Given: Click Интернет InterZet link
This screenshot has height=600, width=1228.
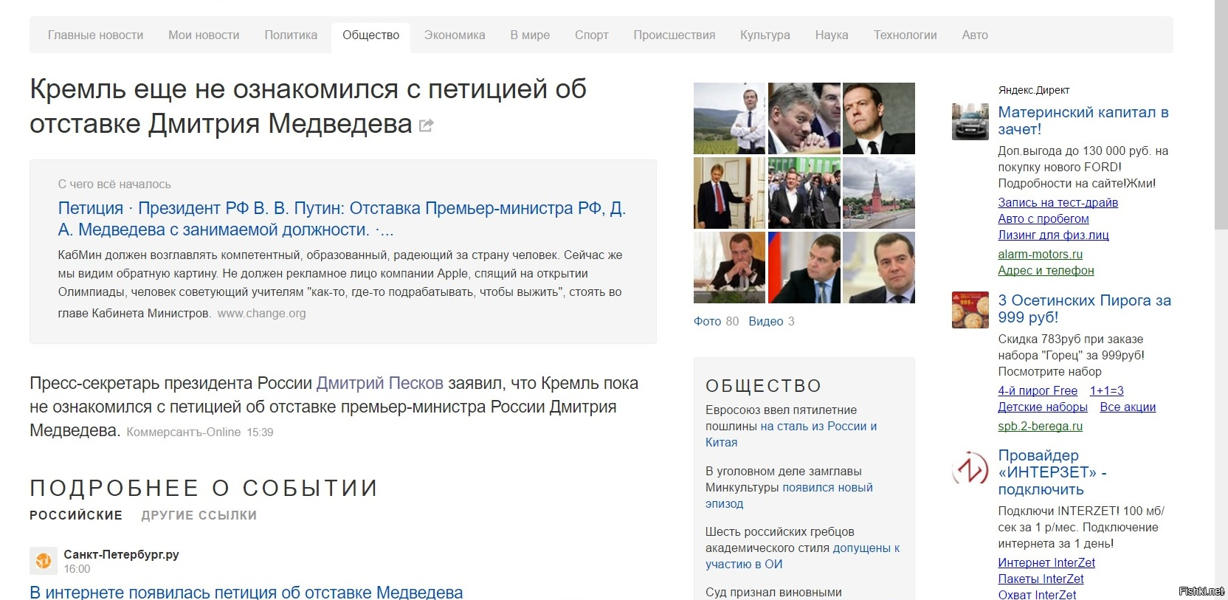Looking at the screenshot, I should [1046, 562].
